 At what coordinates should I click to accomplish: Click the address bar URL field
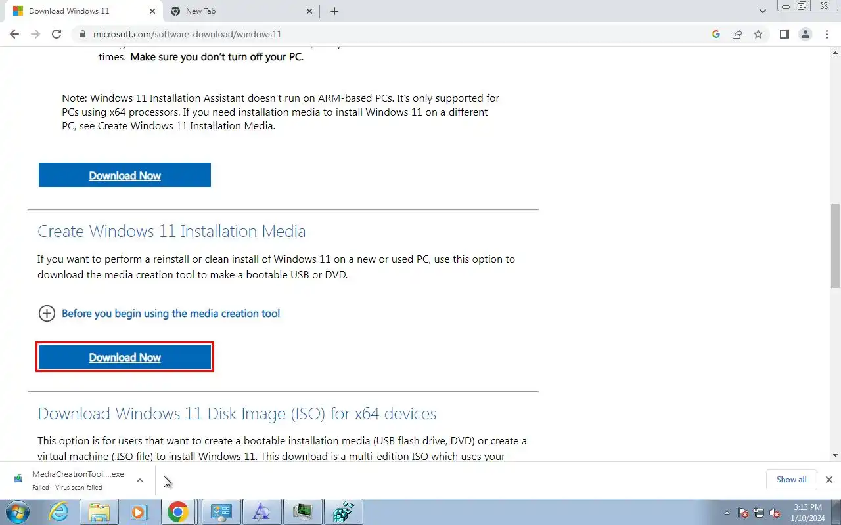394,34
